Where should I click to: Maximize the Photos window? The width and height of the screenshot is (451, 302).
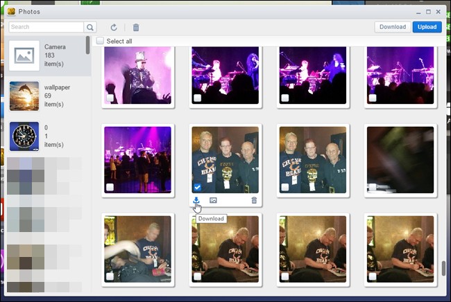click(428, 12)
